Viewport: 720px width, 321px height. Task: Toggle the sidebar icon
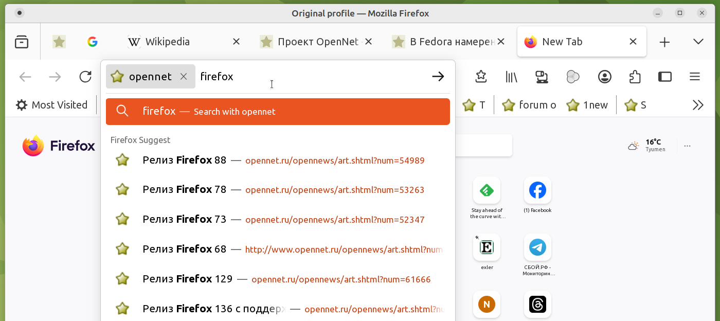665,77
